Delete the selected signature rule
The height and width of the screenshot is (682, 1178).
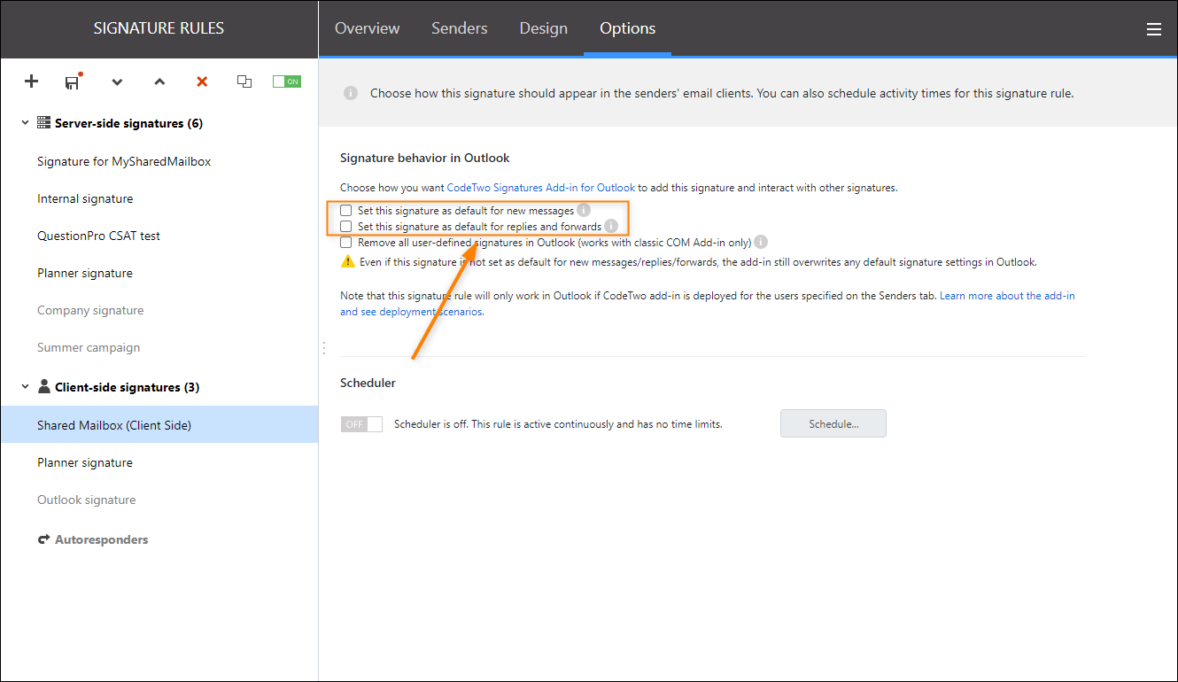pyautogui.click(x=202, y=81)
